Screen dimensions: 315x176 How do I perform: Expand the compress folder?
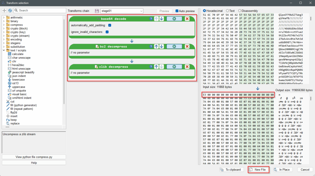click(4, 25)
